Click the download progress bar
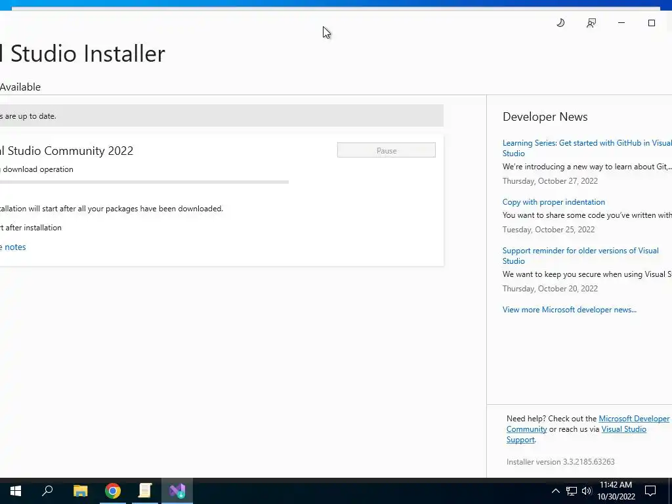 144,182
